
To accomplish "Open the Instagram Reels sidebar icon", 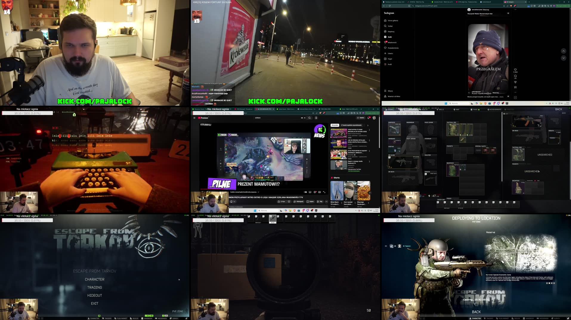I will point(385,37).
